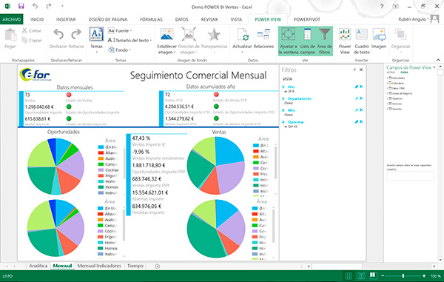Toggle Ajustar a la ventana
Screen dimensions: 444x282
click(x=289, y=41)
